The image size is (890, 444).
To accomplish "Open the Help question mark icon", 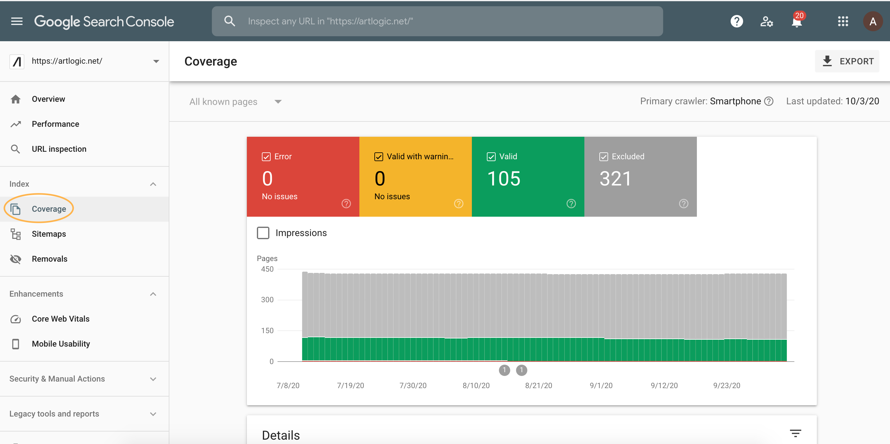I will tap(736, 22).
